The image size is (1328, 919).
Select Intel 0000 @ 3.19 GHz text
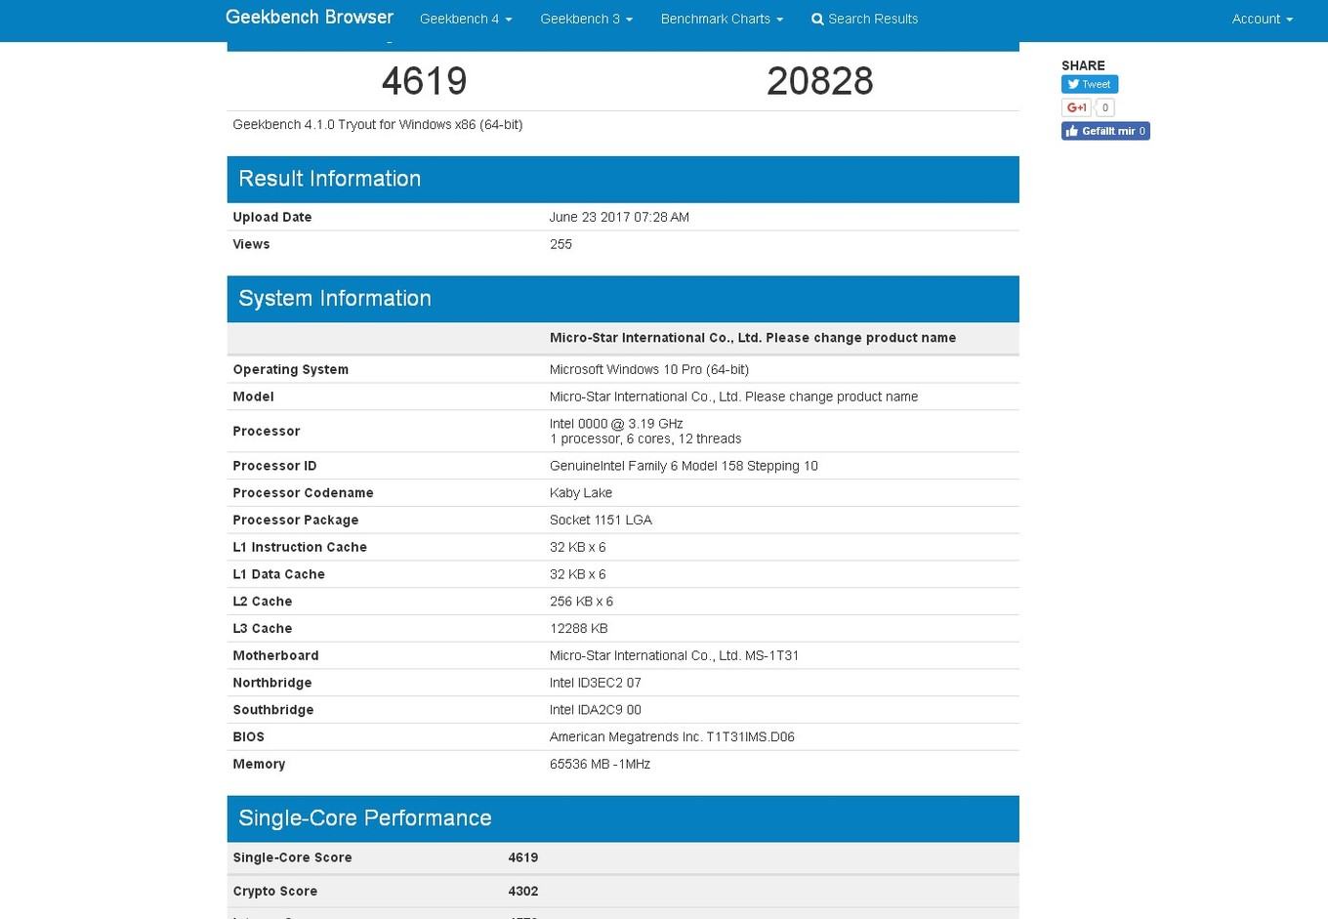coord(616,424)
